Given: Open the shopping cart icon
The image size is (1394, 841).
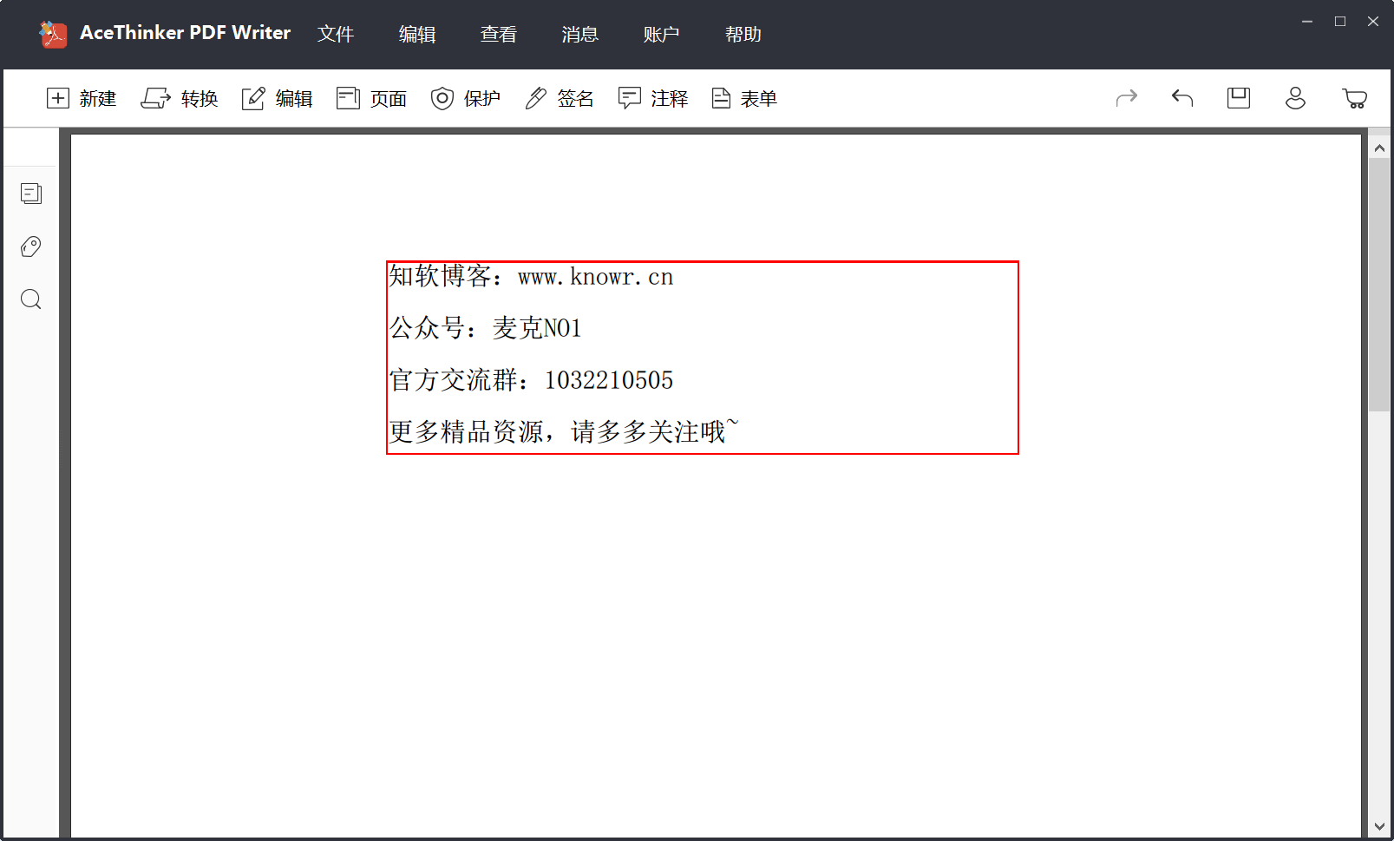Looking at the screenshot, I should point(1354,98).
